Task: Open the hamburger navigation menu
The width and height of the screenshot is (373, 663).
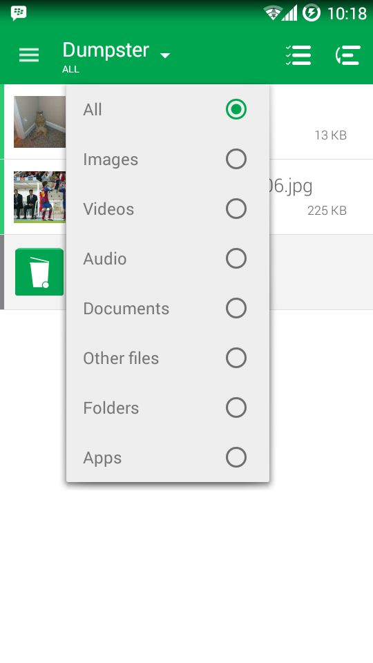Action: coord(29,55)
